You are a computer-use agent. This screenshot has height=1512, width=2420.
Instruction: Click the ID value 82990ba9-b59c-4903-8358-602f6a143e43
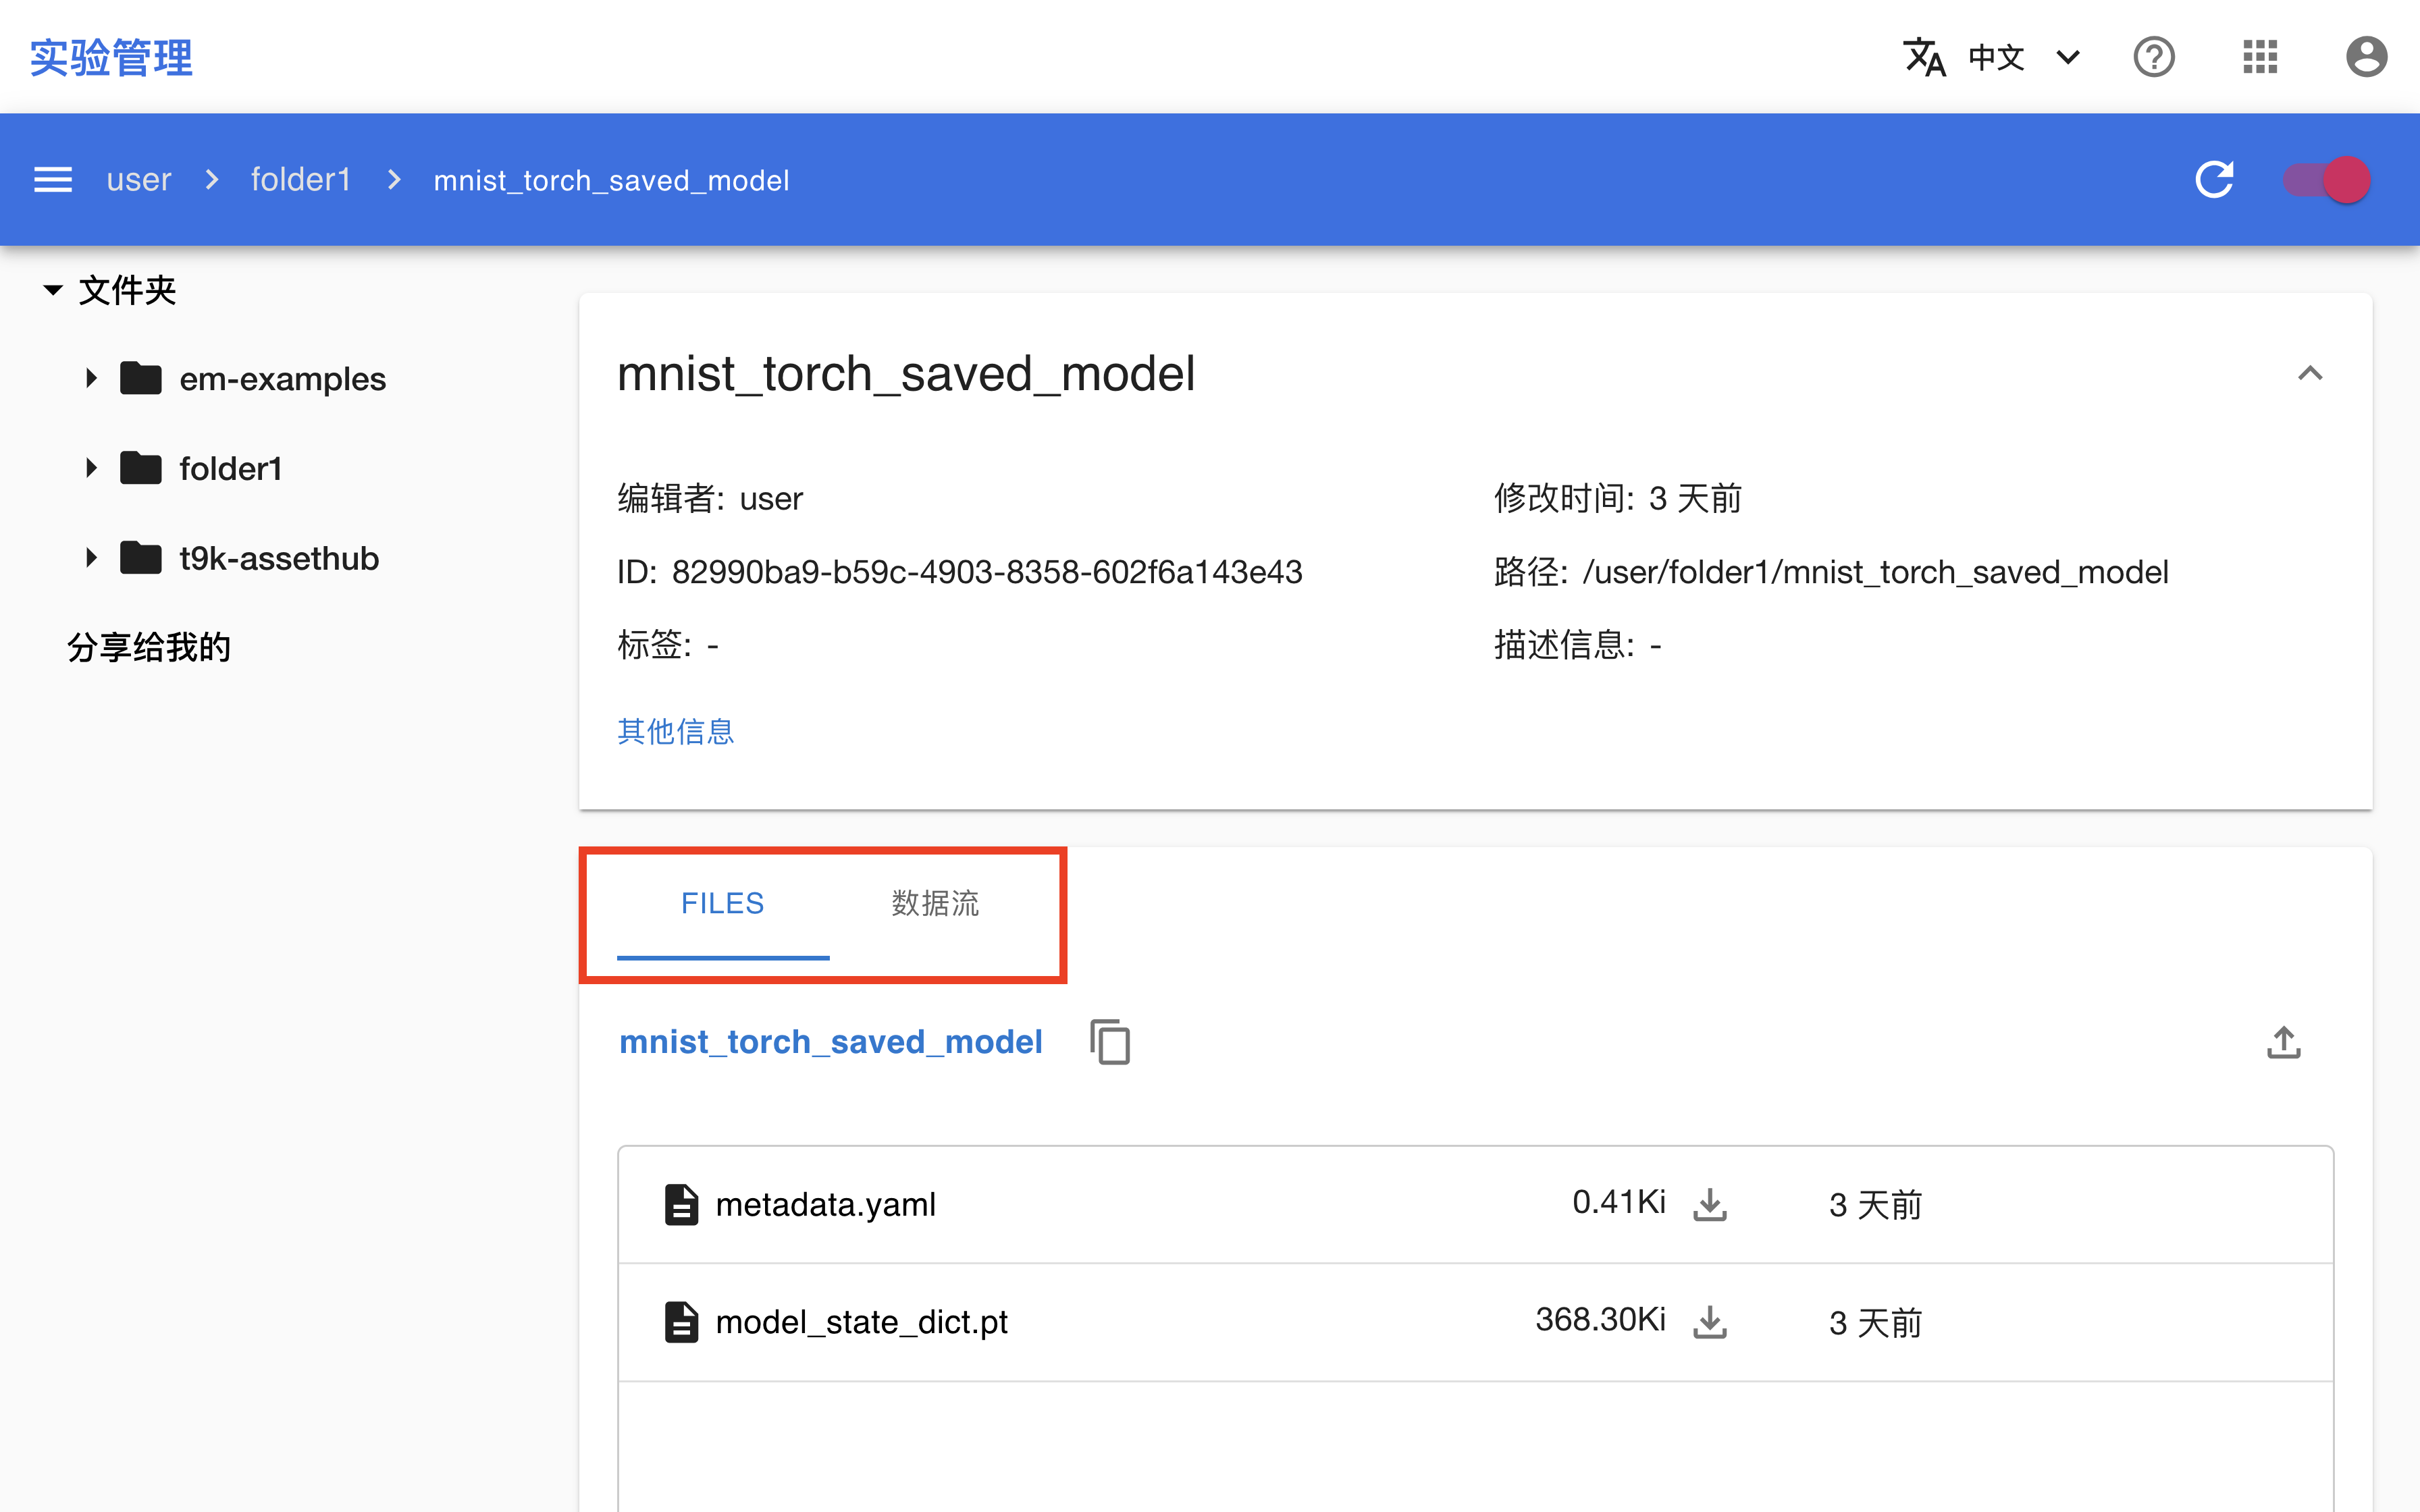click(x=987, y=572)
